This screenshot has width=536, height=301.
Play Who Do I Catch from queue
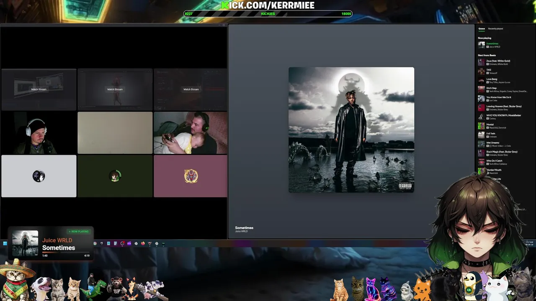coord(502,162)
